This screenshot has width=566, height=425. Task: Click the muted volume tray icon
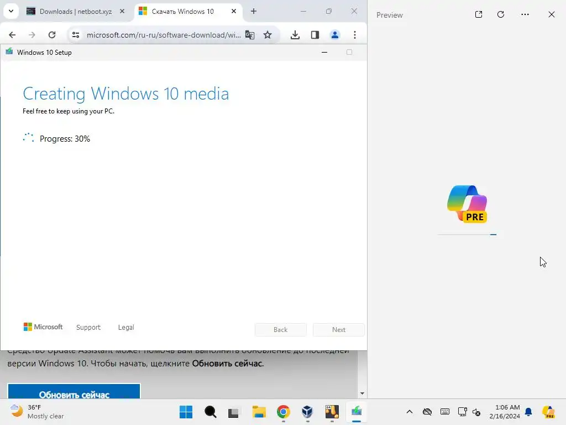476,412
